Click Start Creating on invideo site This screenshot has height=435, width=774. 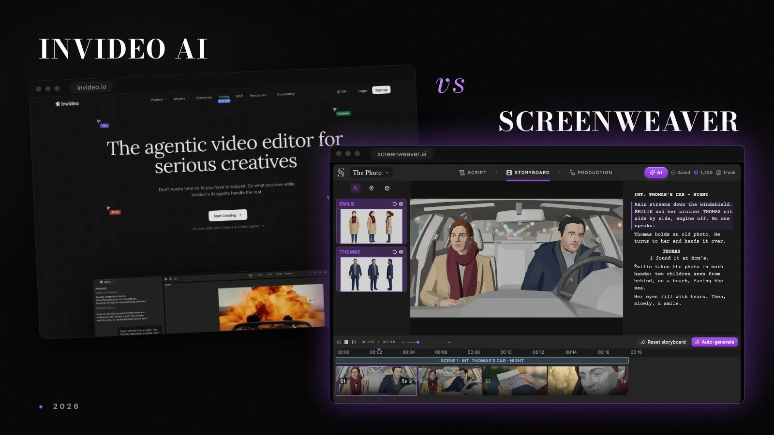pyautogui.click(x=228, y=215)
